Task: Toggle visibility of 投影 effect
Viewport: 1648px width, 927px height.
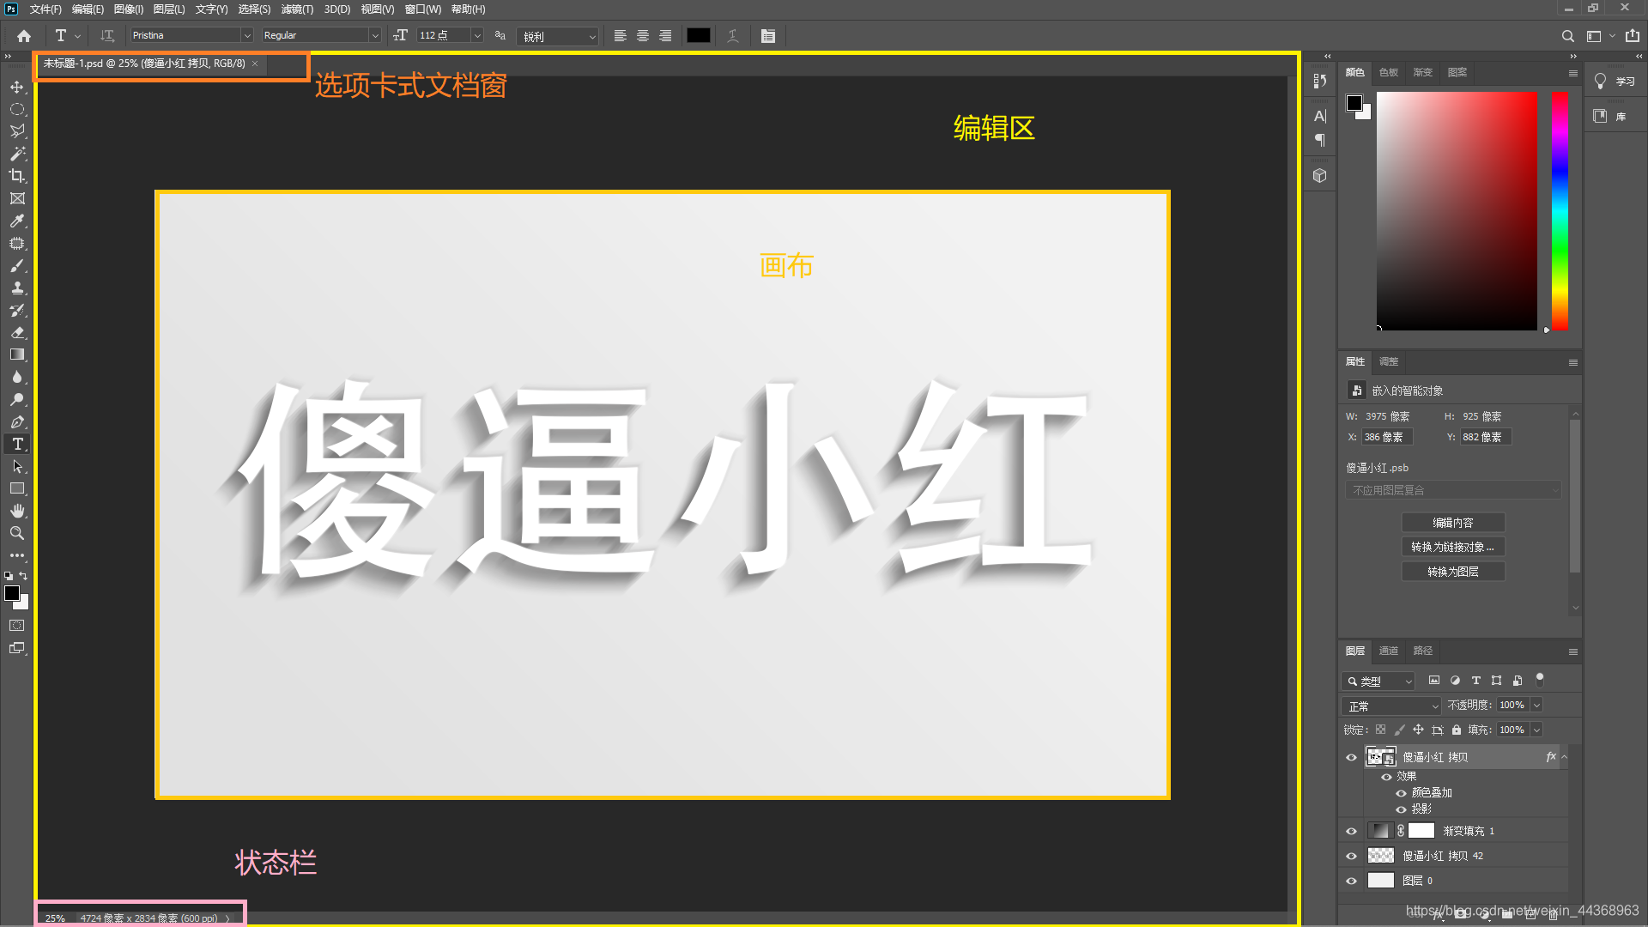Action: (1401, 809)
